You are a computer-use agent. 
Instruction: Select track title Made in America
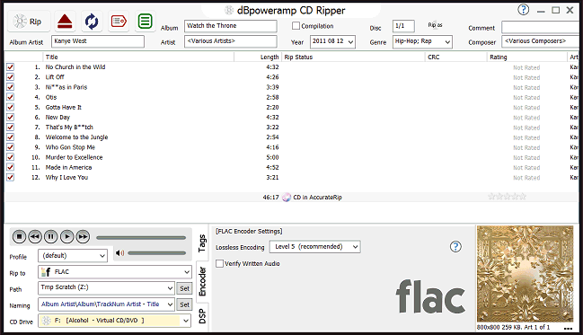click(68, 167)
